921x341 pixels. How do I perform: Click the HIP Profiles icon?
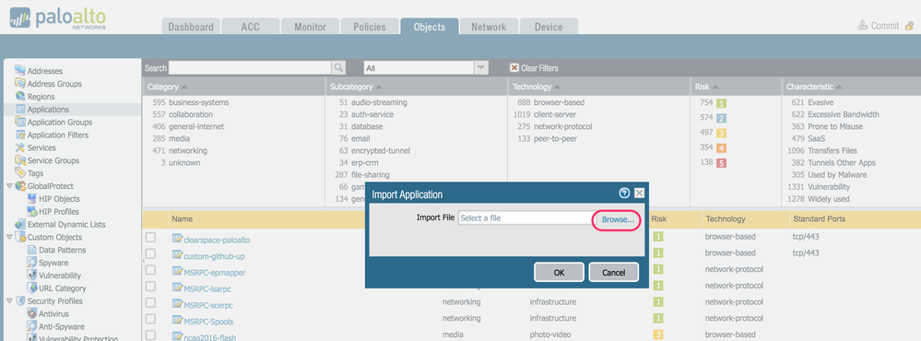click(31, 211)
